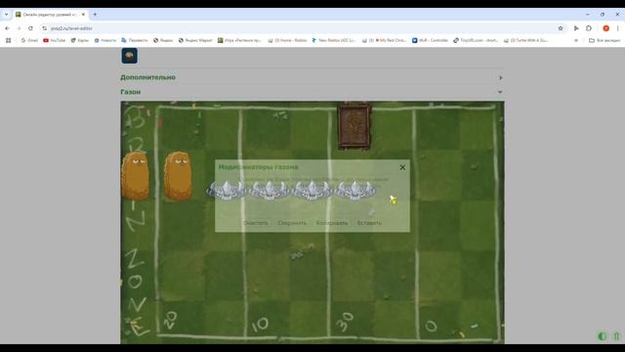Open the Яндекс Маркет bookmark

[x=195, y=40]
